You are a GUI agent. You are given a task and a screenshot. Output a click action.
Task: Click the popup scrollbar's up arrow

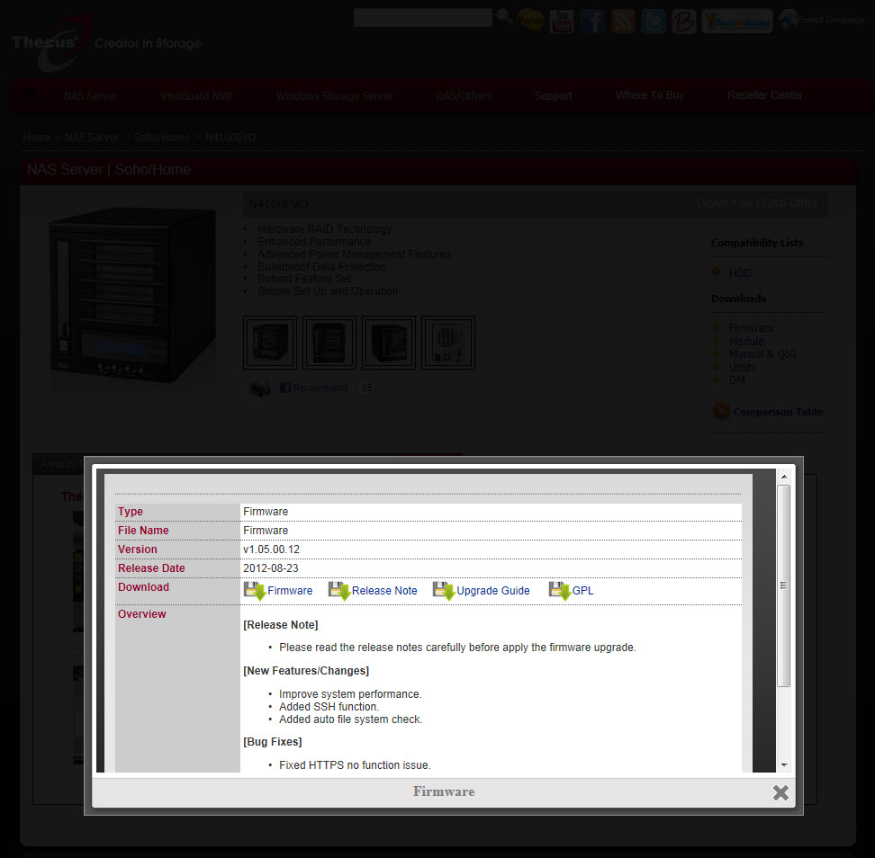[x=784, y=477]
